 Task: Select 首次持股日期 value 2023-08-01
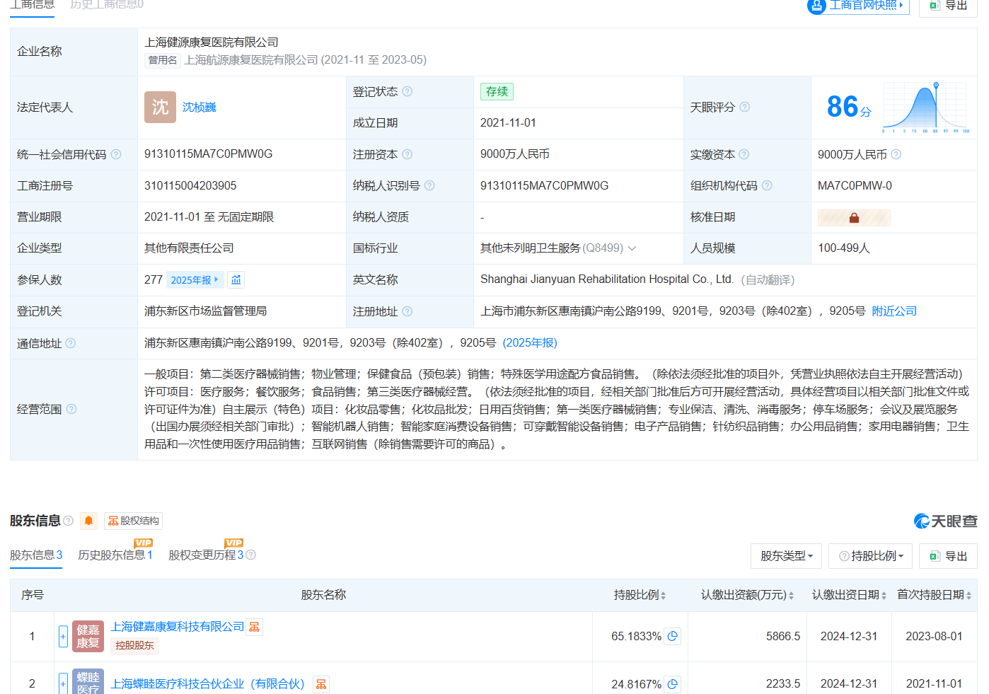click(934, 637)
